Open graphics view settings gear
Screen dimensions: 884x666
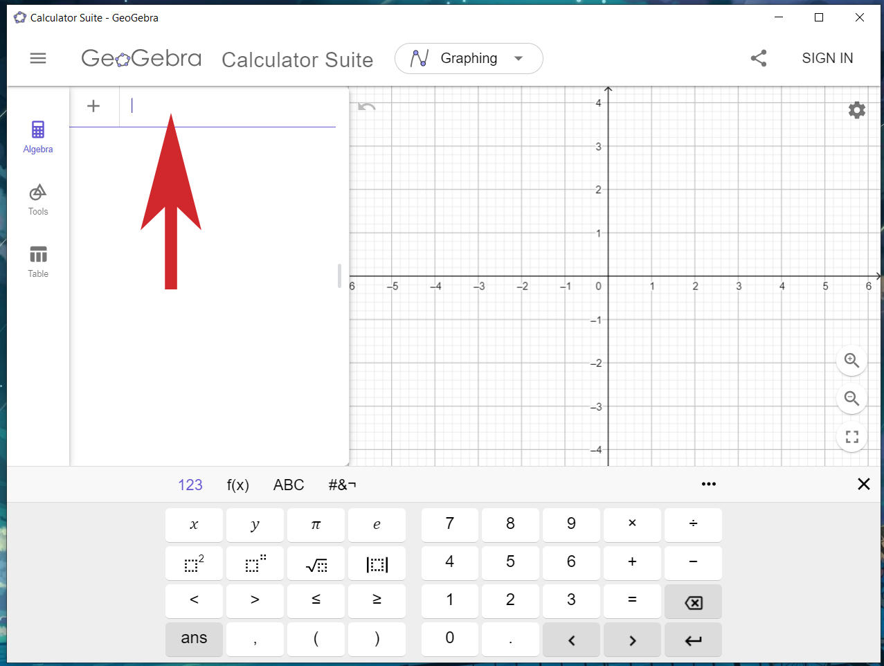(857, 110)
